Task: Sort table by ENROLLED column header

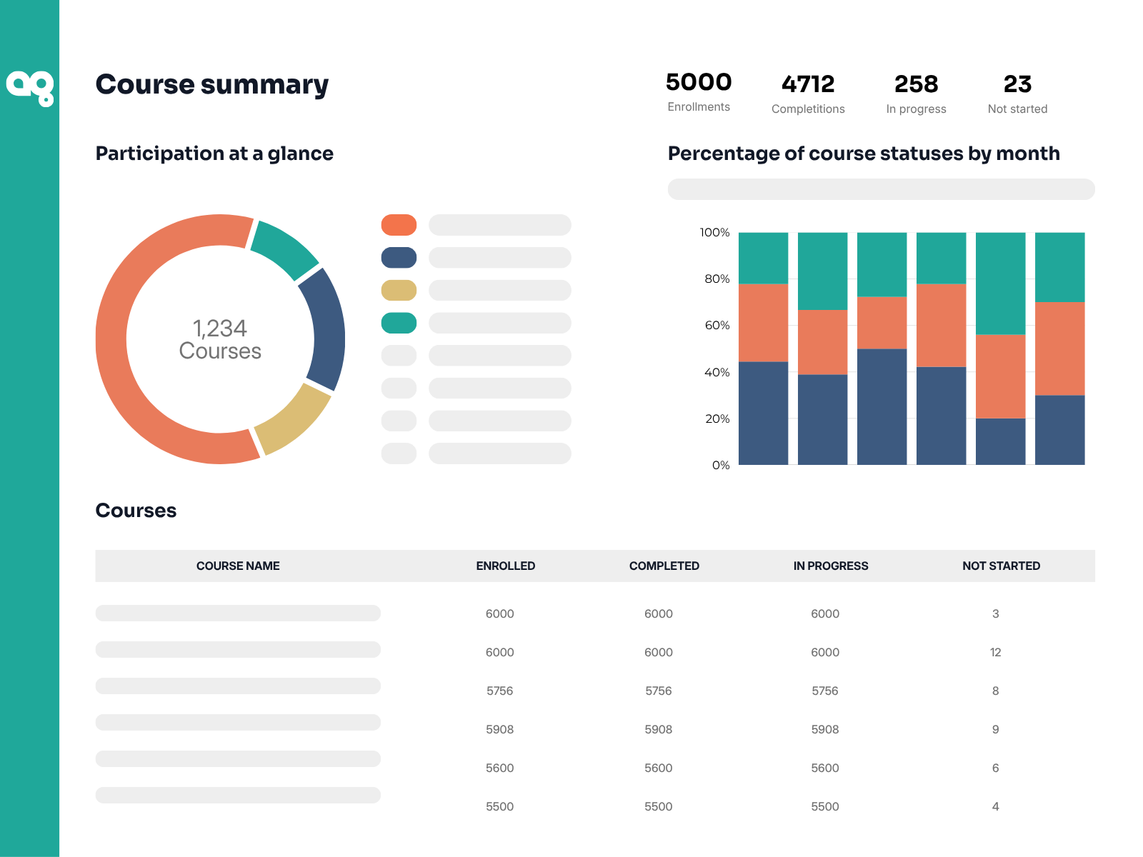Action: [506, 566]
